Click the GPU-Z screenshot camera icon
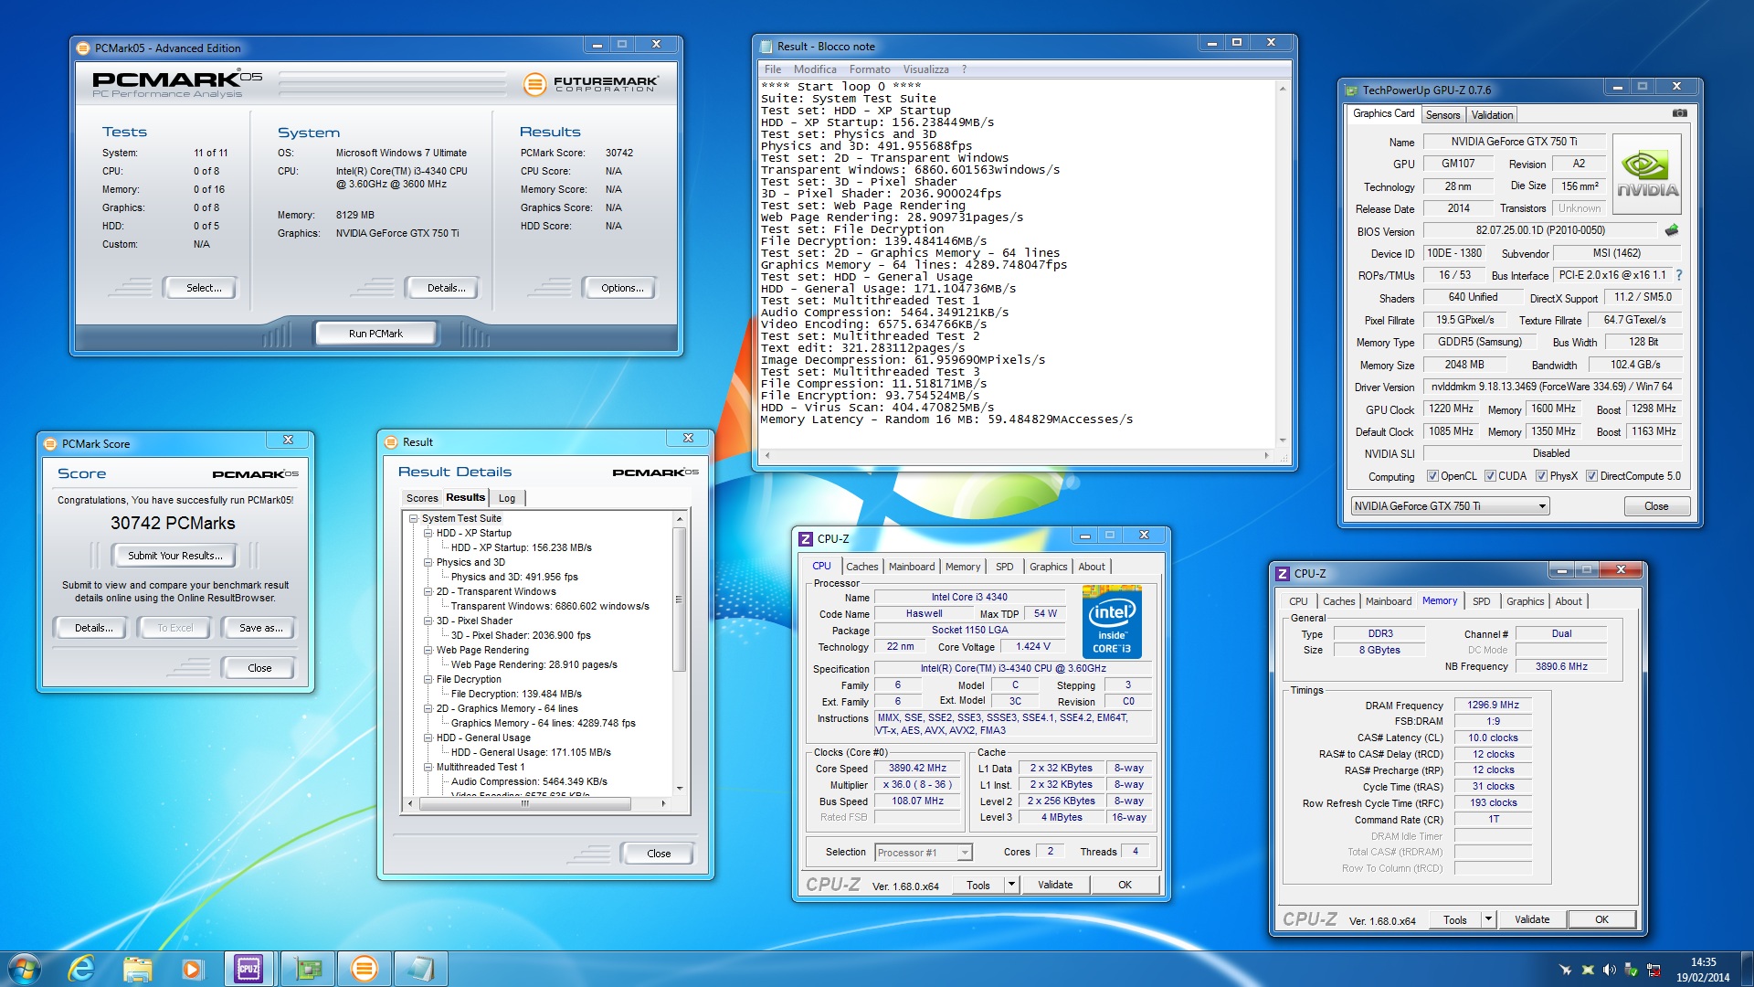The width and height of the screenshot is (1754, 987). 1679,113
